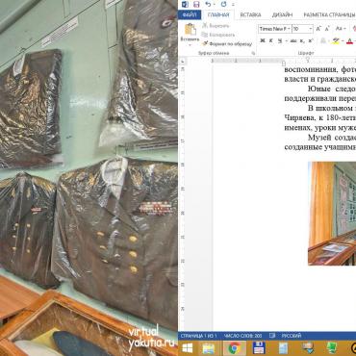This screenshot has height=356, width=356.
Task: Toggle Bold (Ж) formatting
Action: 263,40
